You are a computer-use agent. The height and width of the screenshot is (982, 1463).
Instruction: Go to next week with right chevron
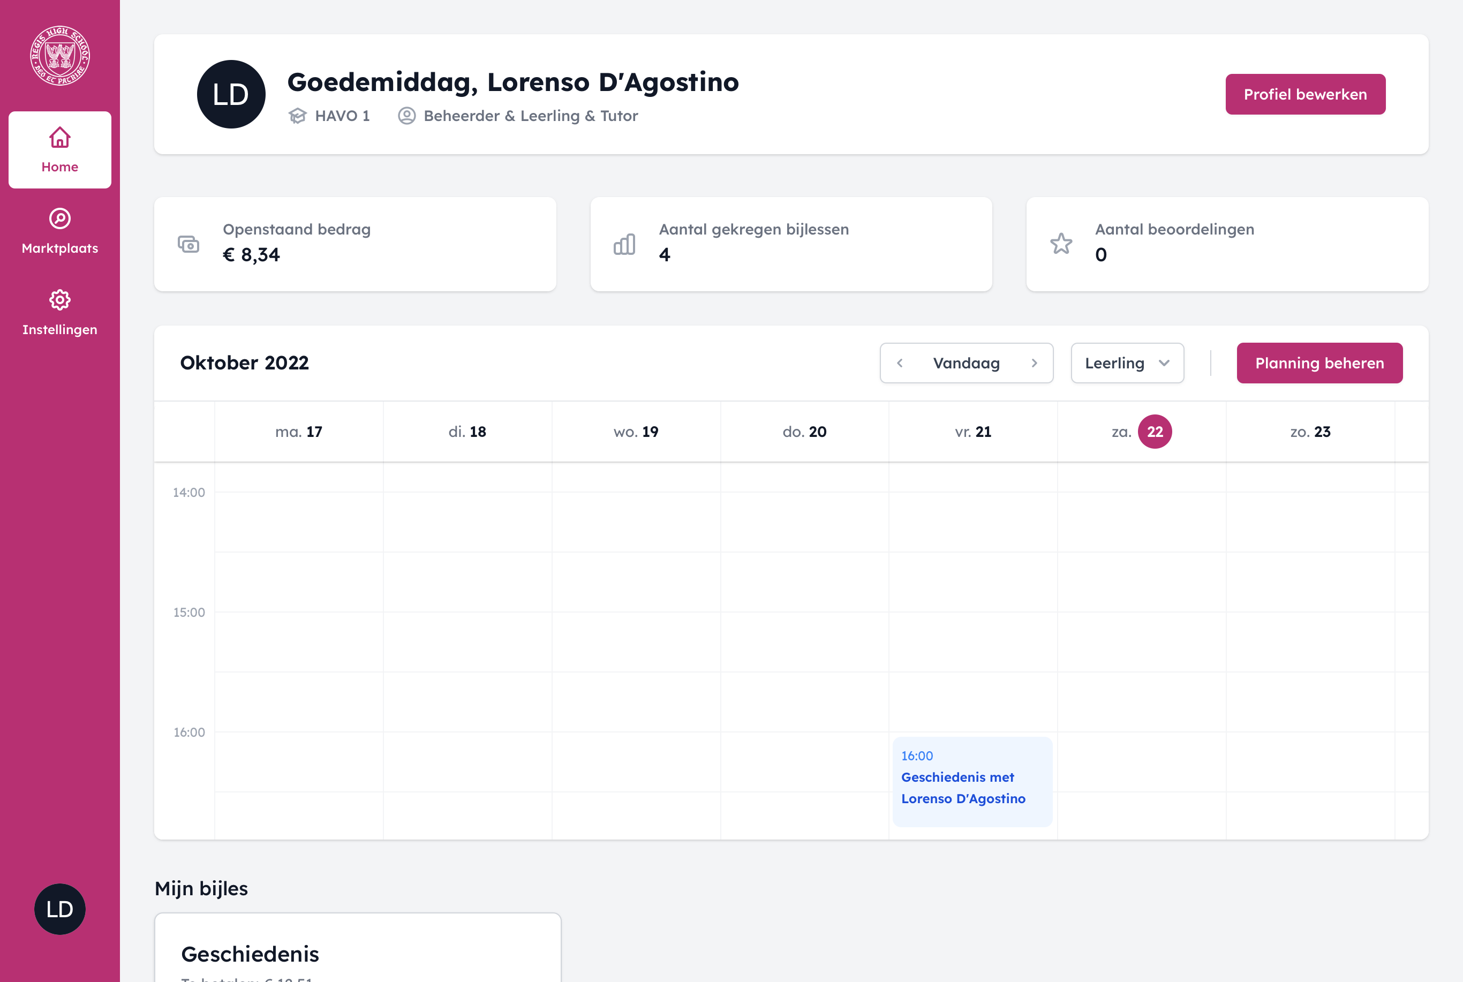point(1034,363)
